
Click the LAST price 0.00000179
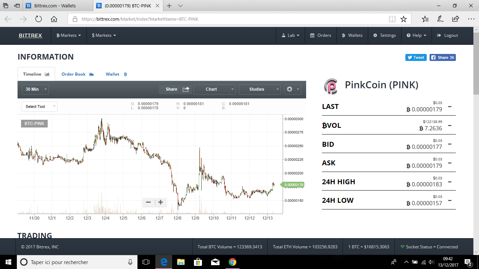(x=424, y=109)
